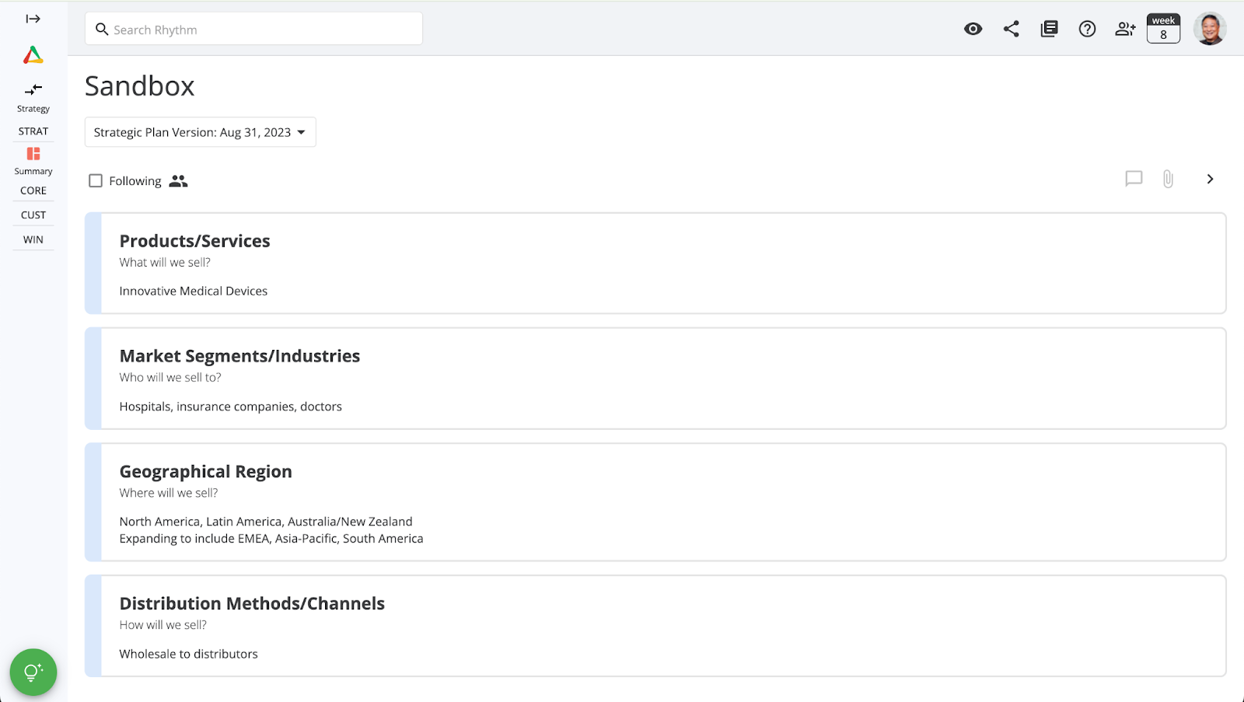This screenshot has width=1244, height=702.
Task: Click the followers people icon
Action: pos(178,180)
